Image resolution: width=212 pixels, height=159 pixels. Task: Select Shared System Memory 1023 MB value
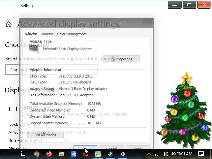(x=94, y=123)
